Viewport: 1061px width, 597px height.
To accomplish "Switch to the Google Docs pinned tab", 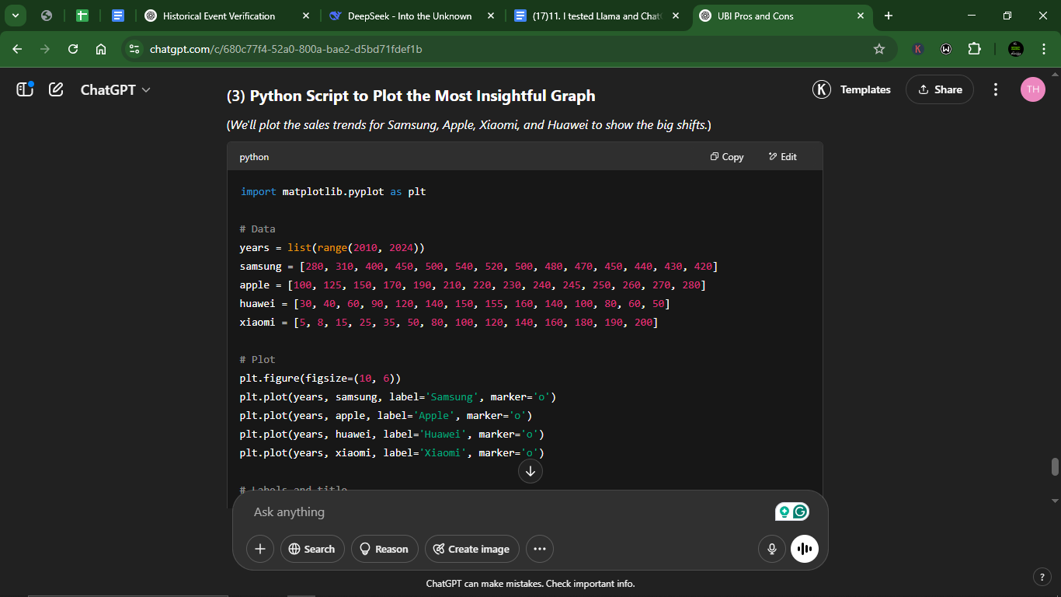I will point(118,16).
